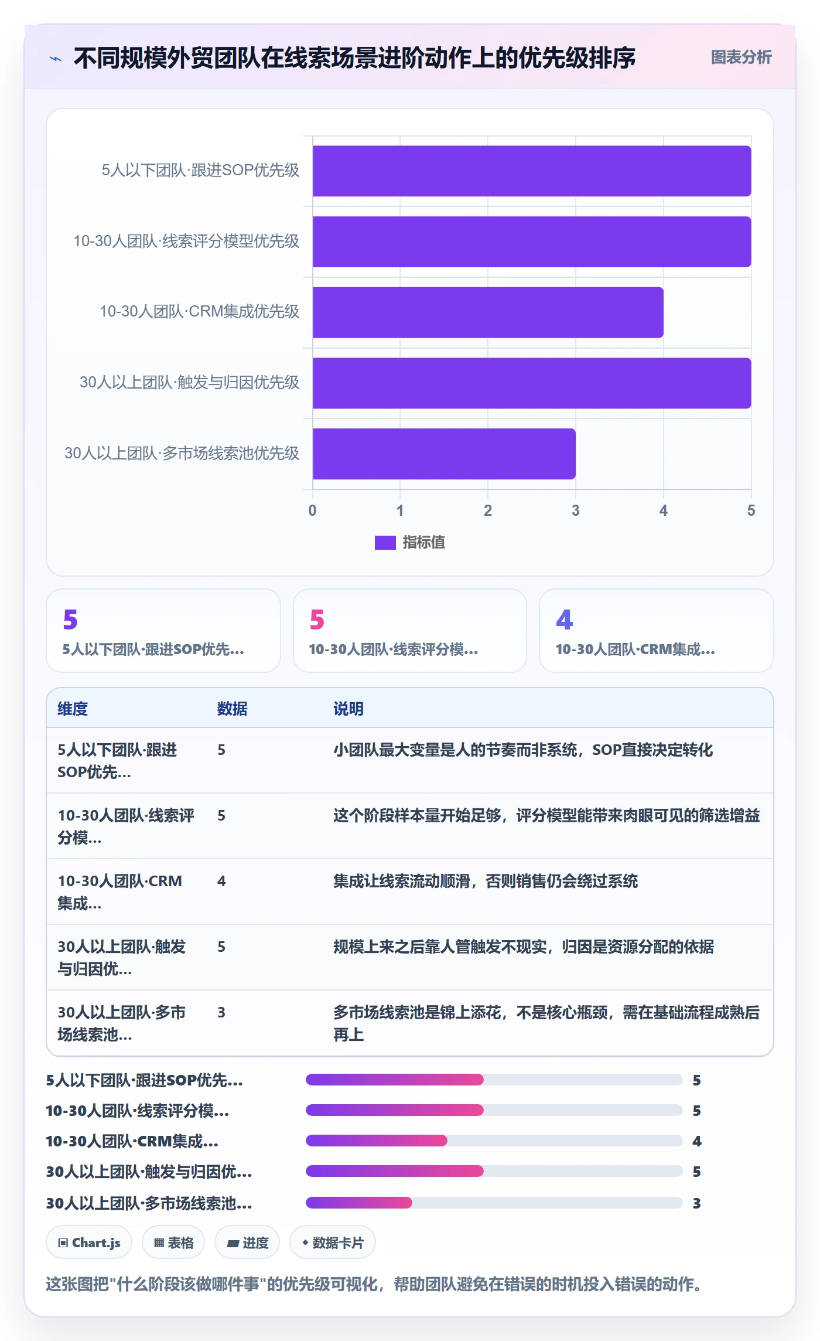The height and width of the screenshot is (1341, 820).
Task: Click the description "集成让线索流动顺滑，否则销售仍会绕过系统"
Action: click(x=486, y=881)
